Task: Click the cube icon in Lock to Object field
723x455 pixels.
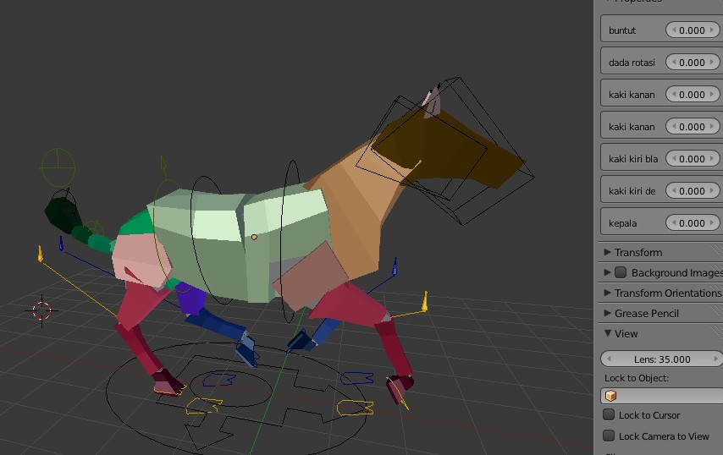Action: click(x=611, y=396)
